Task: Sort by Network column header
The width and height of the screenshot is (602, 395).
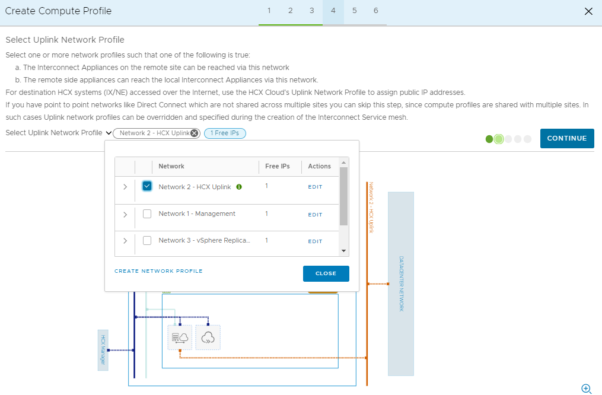Action: (x=171, y=166)
